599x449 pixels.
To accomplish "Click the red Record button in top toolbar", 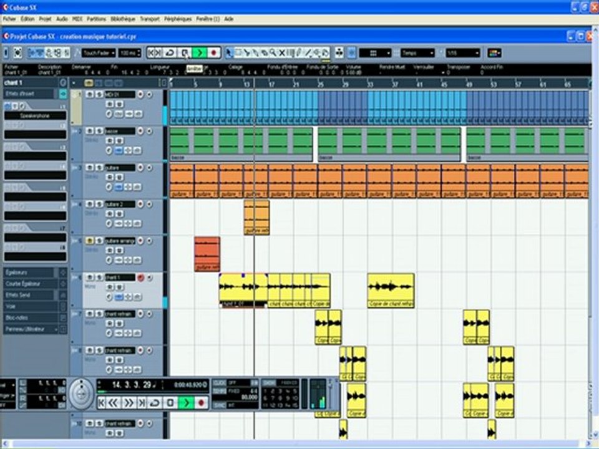I will coord(213,52).
